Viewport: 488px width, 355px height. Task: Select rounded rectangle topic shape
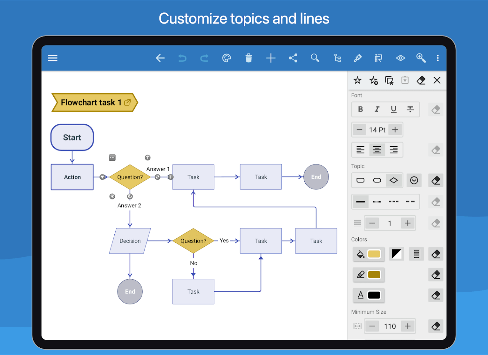(x=360, y=180)
